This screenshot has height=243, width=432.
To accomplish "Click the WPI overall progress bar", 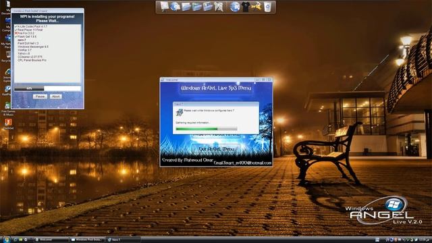I will click(x=48, y=88).
